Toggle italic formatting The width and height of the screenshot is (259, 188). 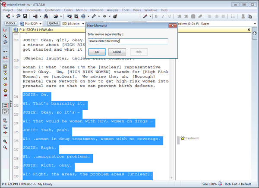point(163,16)
